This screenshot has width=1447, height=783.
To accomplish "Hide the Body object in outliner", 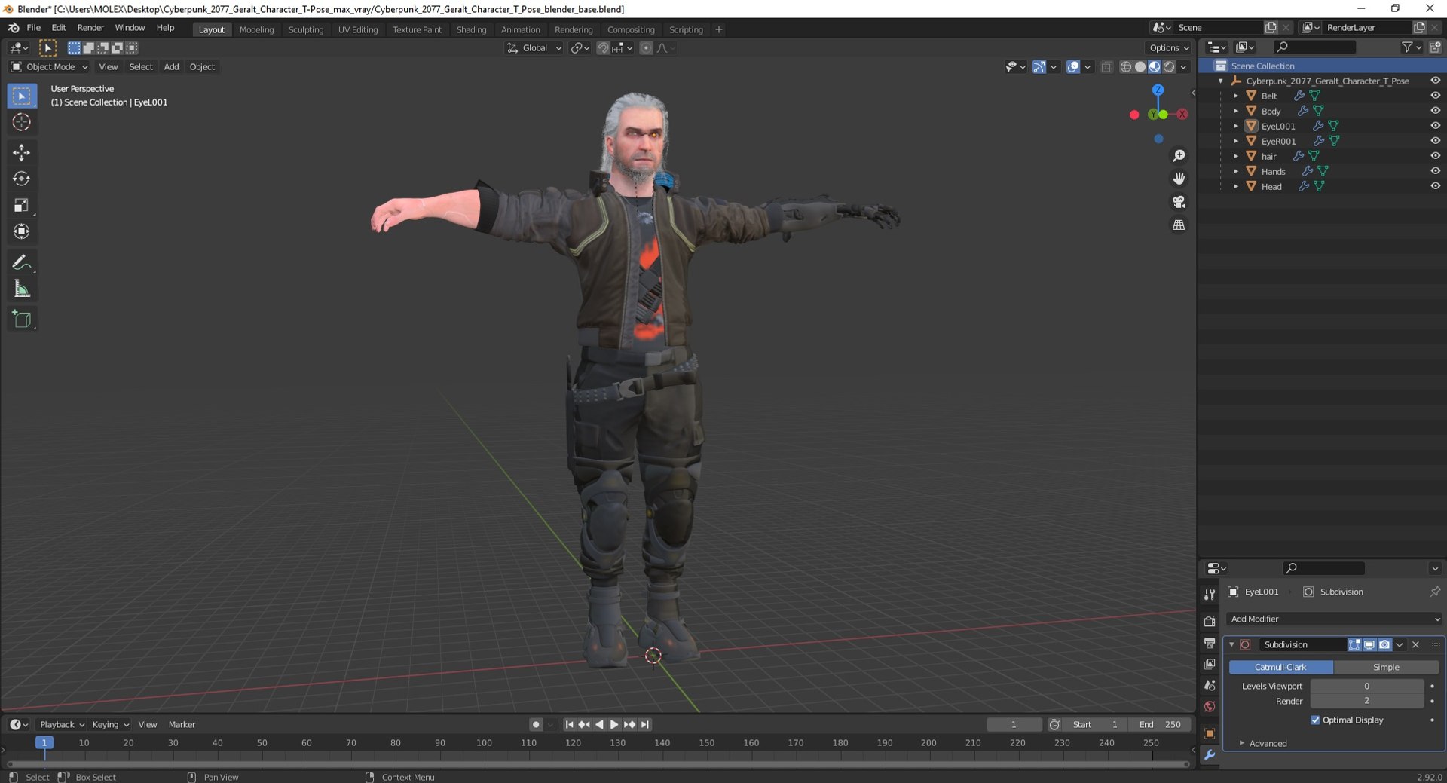I will 1435,111.
